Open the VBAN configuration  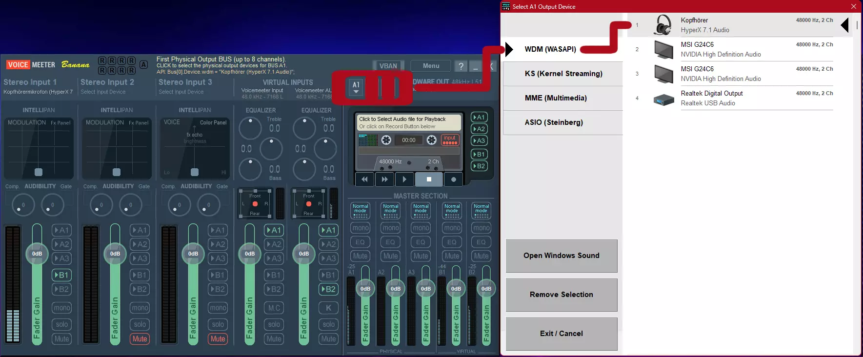tap(388, 66)
